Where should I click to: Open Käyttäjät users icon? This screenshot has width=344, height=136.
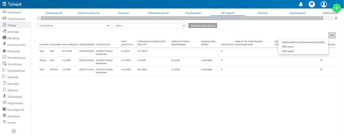[x=4, y=83]
